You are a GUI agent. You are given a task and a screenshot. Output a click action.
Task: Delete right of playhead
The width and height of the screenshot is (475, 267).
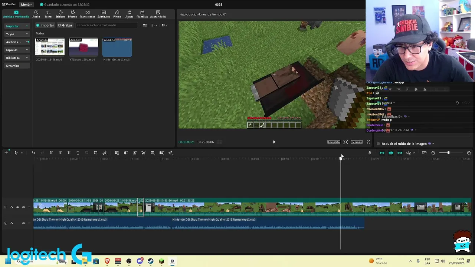pyautogui.click(x=69, y=153)
